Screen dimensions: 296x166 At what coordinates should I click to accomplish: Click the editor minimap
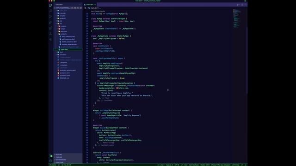tap(237, 18)
